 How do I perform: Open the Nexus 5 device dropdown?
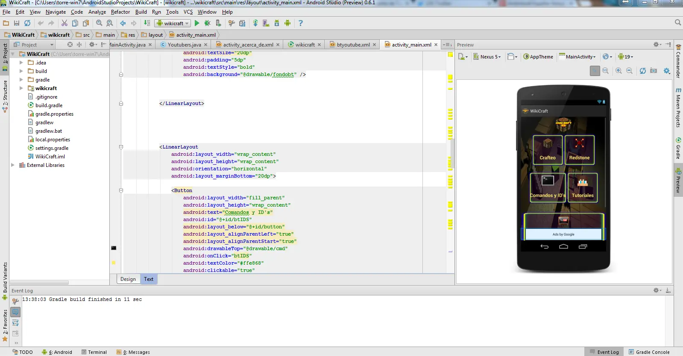coord(487,57)
